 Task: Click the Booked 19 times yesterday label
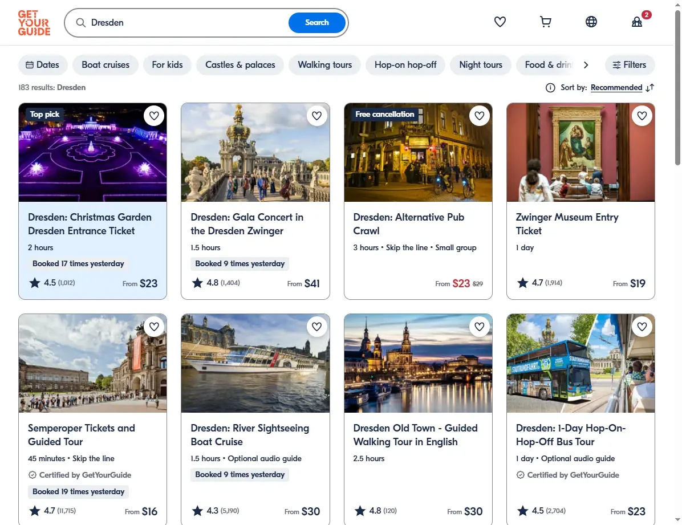[x=78, y=491]
